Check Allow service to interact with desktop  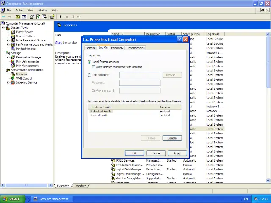94,67
